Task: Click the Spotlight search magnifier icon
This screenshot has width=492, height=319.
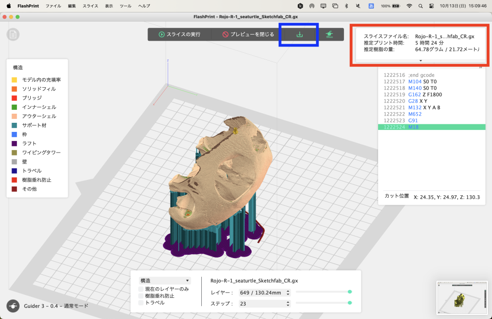Action: (420, 6)
